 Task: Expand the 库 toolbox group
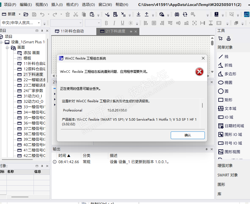(x=219, y=194)
